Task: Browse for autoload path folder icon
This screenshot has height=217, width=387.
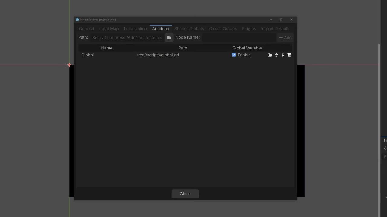Action: 169,37
